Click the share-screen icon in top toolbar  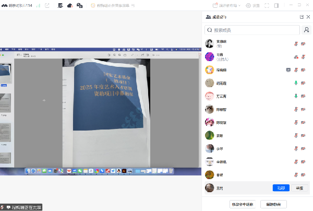[x=47, y=6]
